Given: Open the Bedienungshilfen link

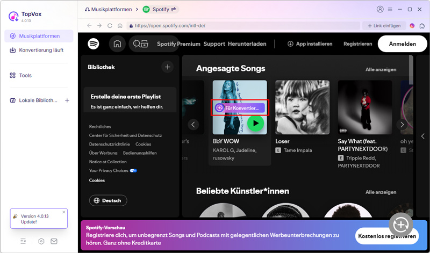Looking at the screenshot, I should tap(140, 153).
